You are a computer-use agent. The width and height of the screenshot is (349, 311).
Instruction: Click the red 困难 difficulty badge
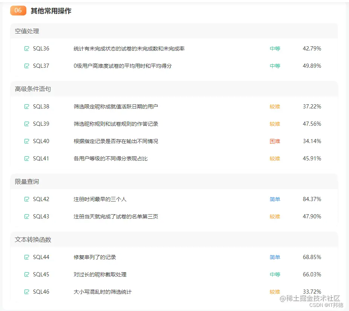click(x=275, y=141)
